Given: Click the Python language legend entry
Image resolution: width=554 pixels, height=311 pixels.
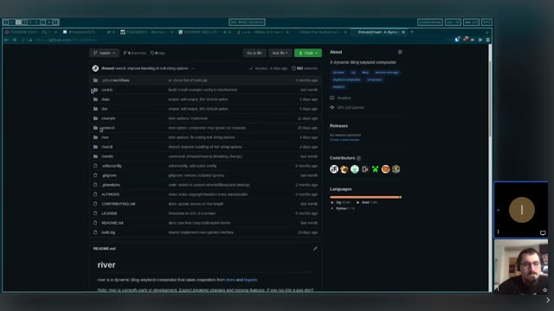Looking at the screenshot, I should coord(343,209).
